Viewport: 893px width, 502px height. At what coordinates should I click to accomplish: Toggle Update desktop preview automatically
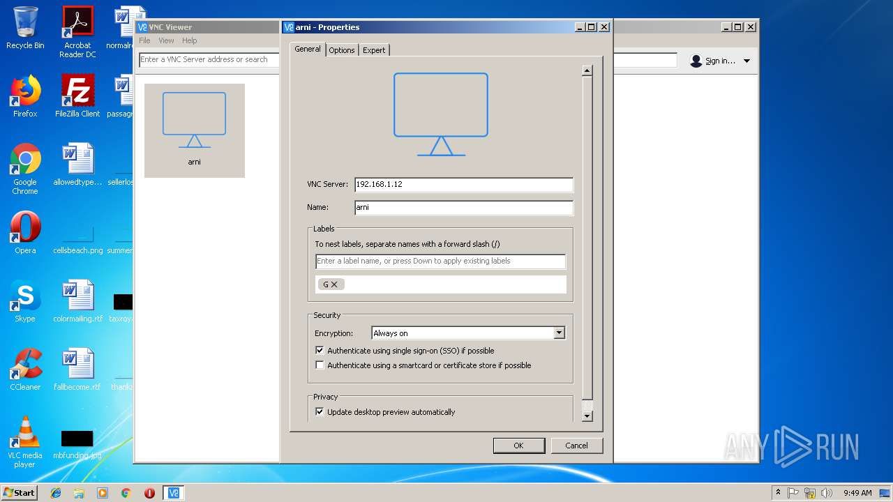click(320, 412)
